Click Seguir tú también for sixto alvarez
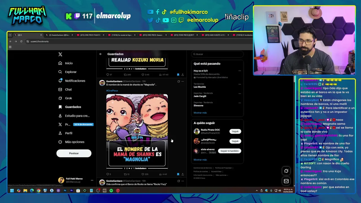361x203 pixels. (x=230, y=151)
